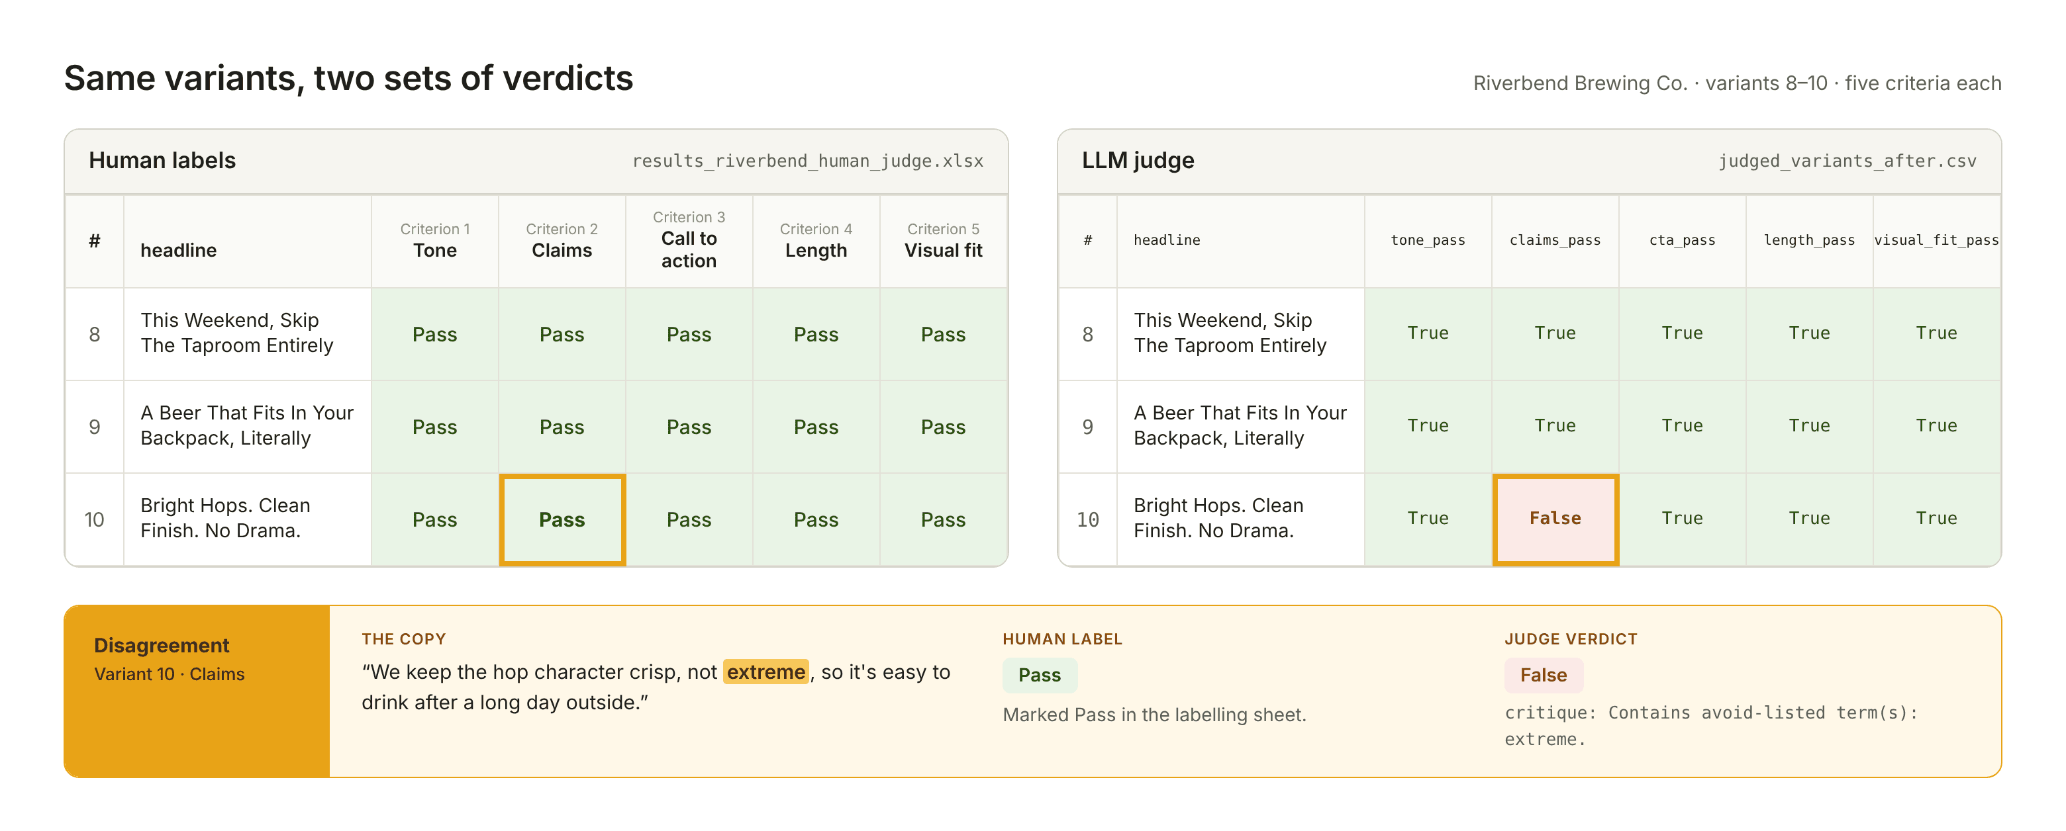The image size is (2066, 831).
Task: Click 'Marked Pass in the labelling sheet.' note
Action: (1154, 715)
